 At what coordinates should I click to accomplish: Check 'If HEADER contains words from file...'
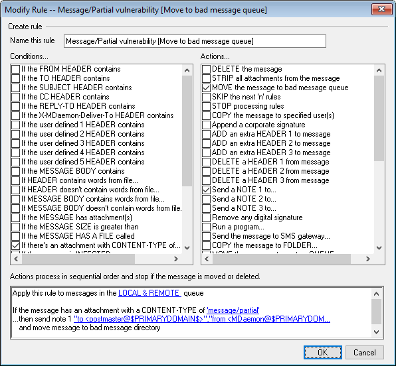click(16, 180)
